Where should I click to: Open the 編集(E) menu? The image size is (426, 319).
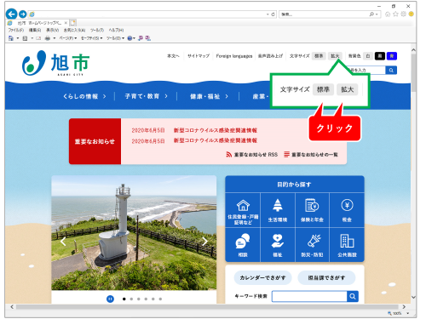coord(35,30)
